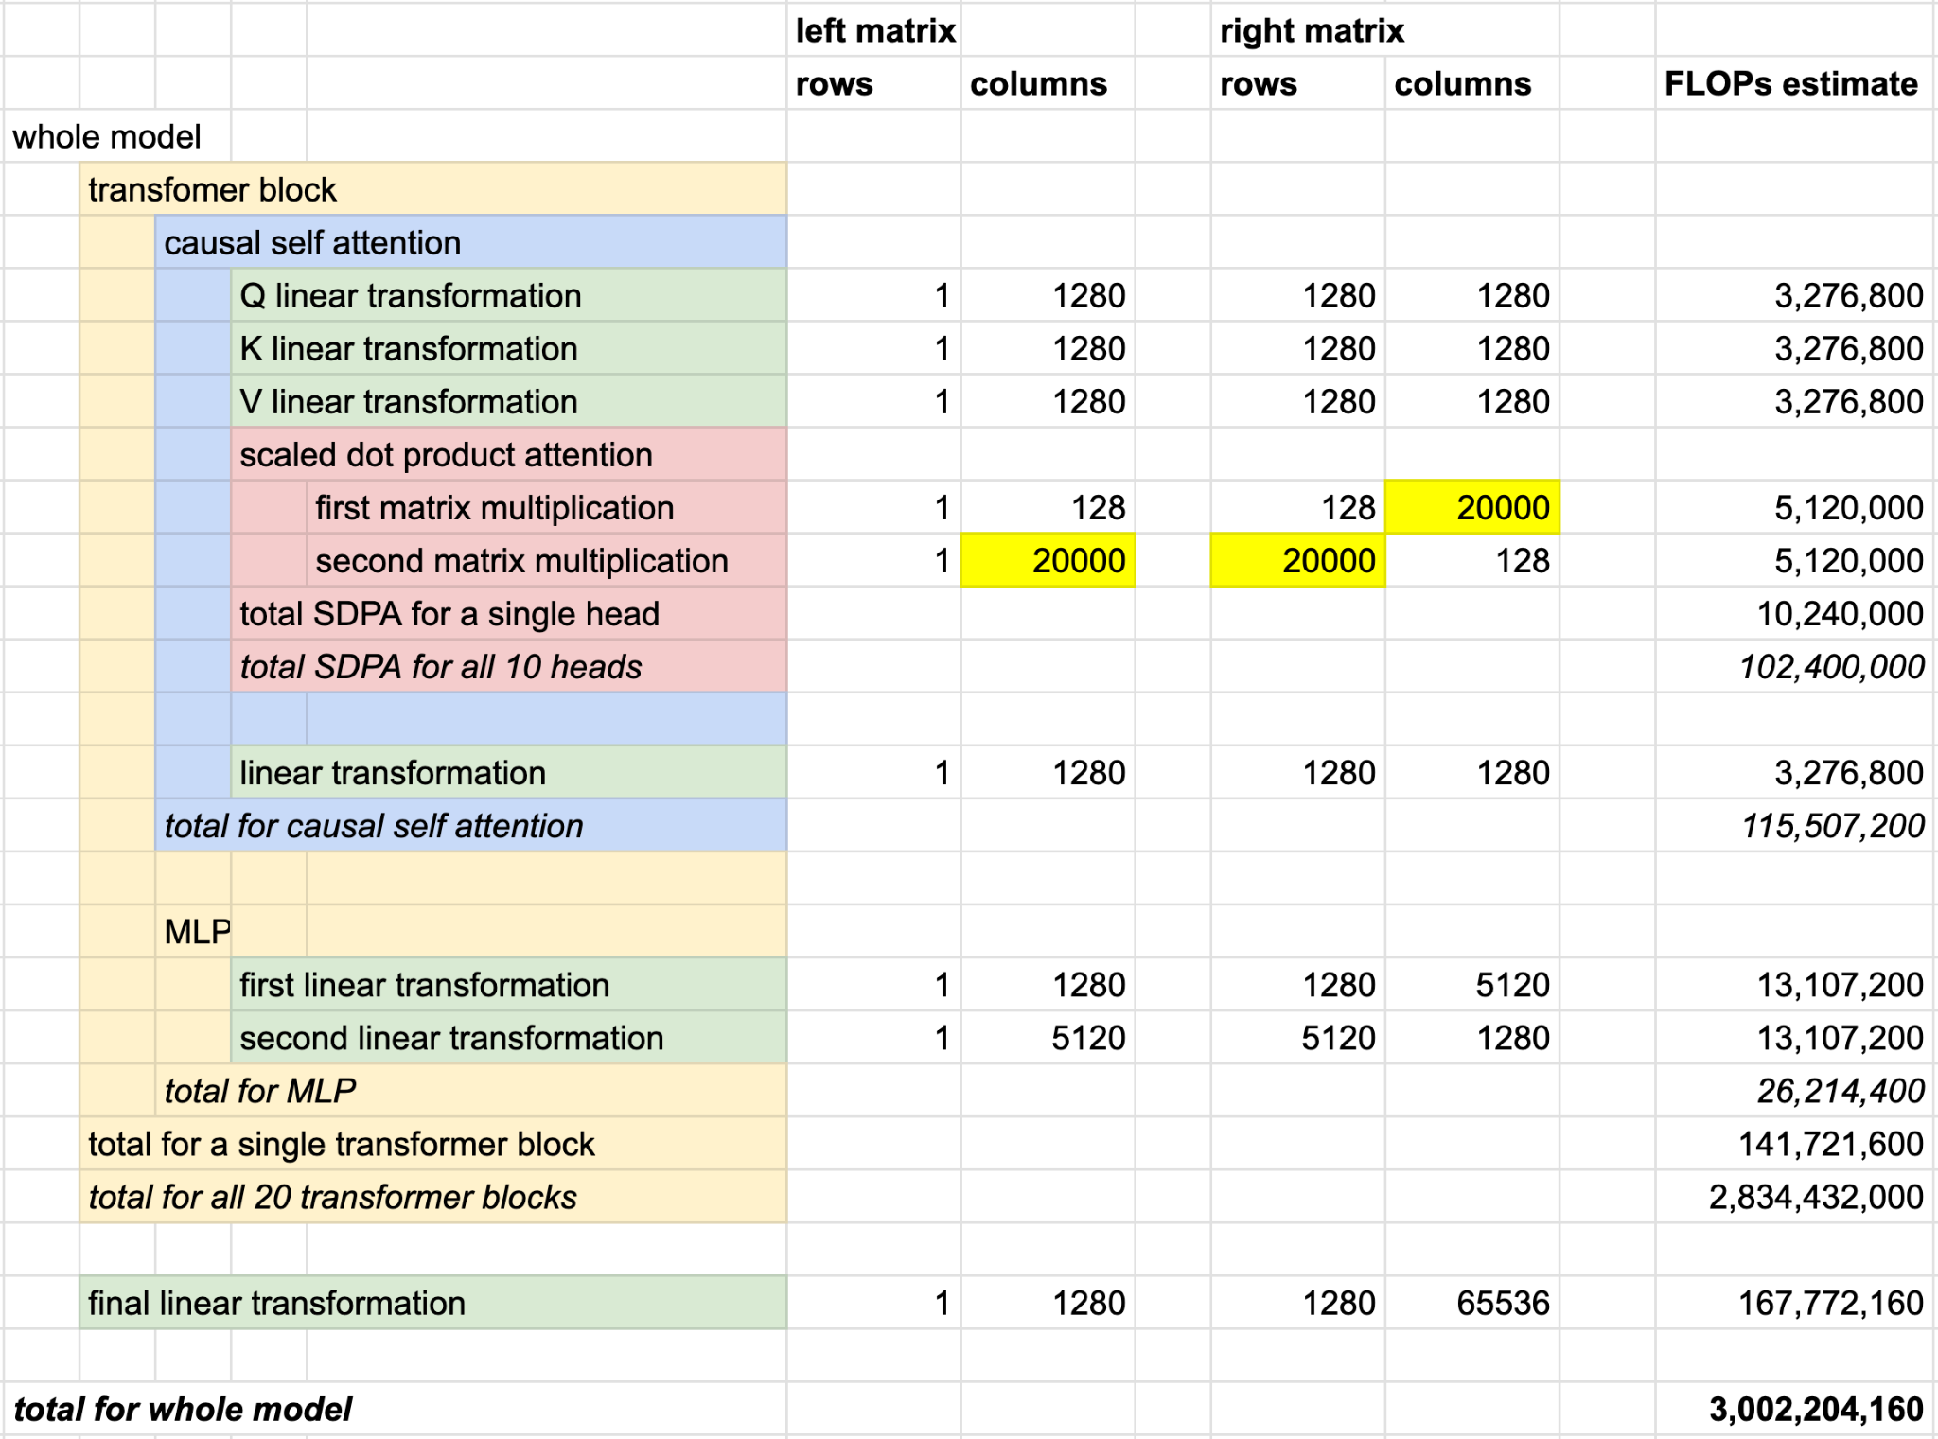Click the 'whole model' cell
Image resolution: width=1938 pixels, height=1439 pixels.
pyautogui.click(x=107, y=137)
